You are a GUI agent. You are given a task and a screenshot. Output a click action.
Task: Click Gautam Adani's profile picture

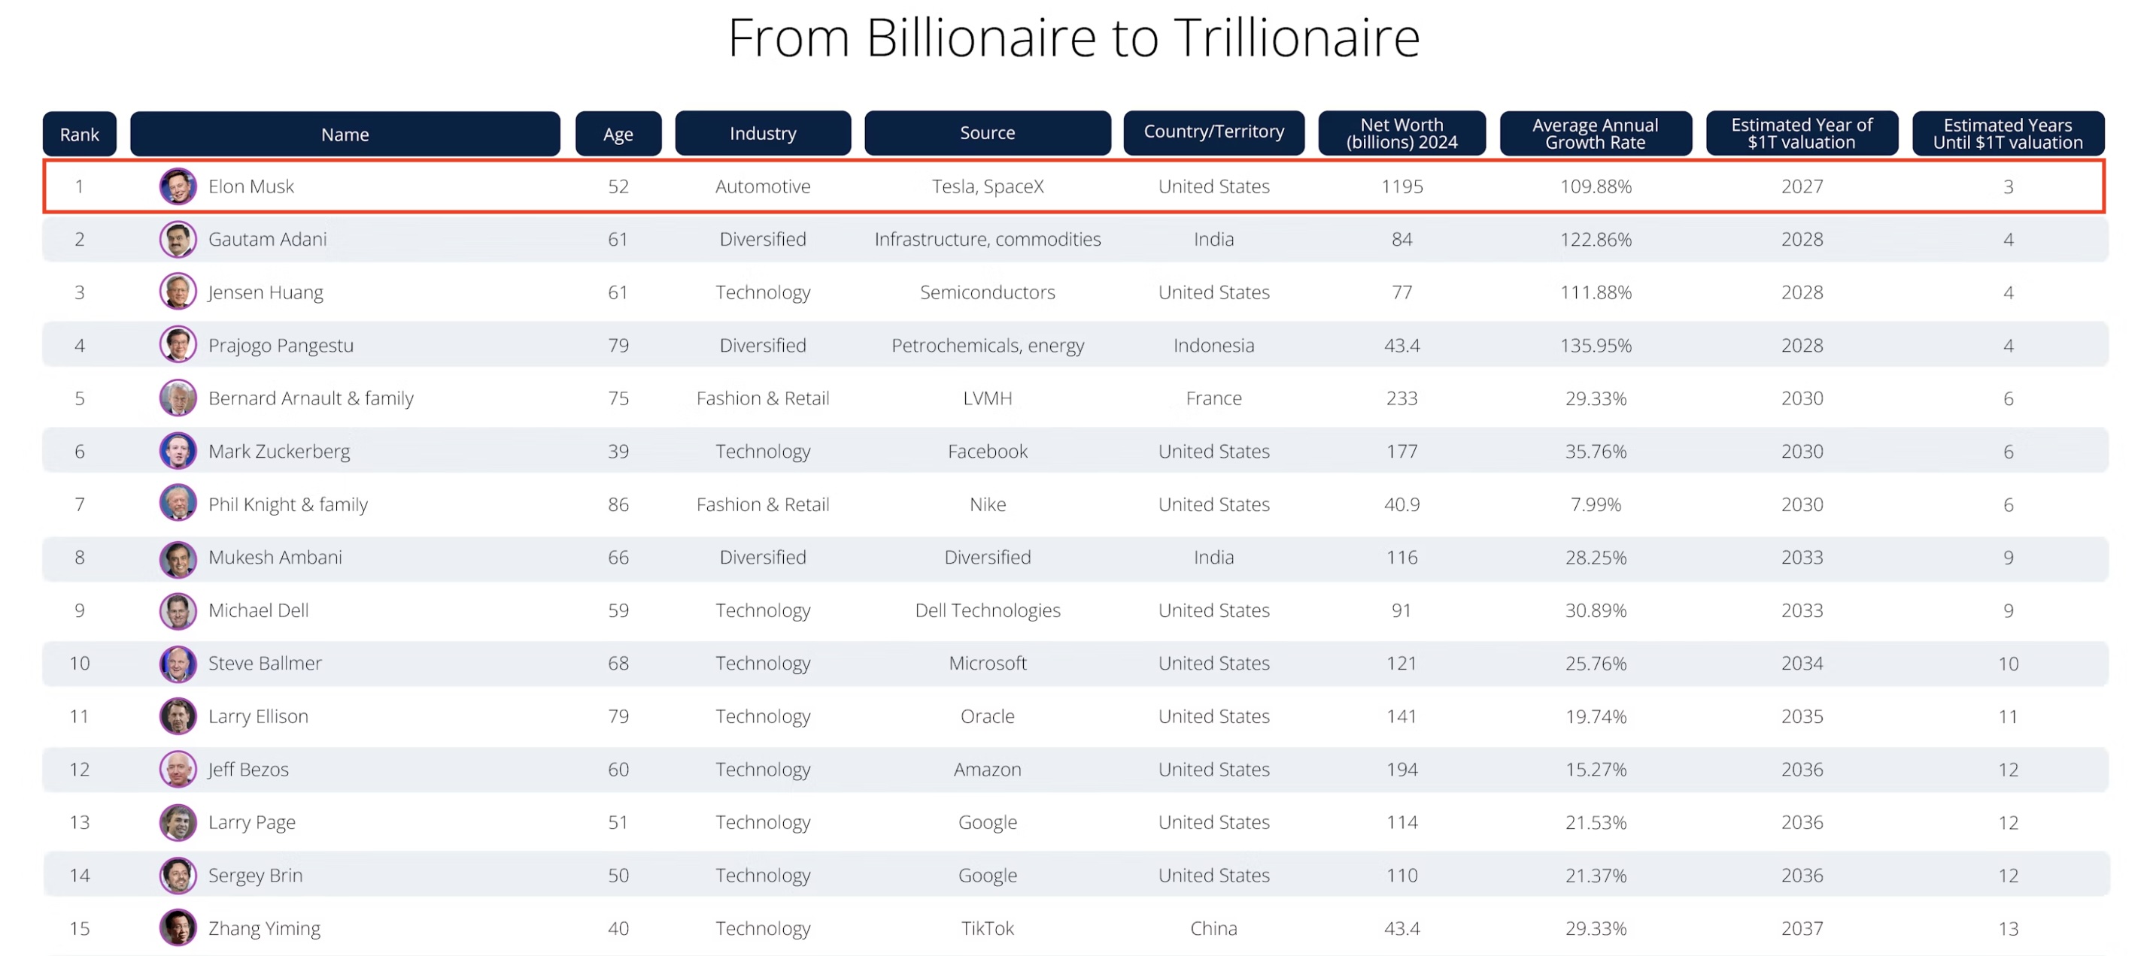tap(178, 240)
